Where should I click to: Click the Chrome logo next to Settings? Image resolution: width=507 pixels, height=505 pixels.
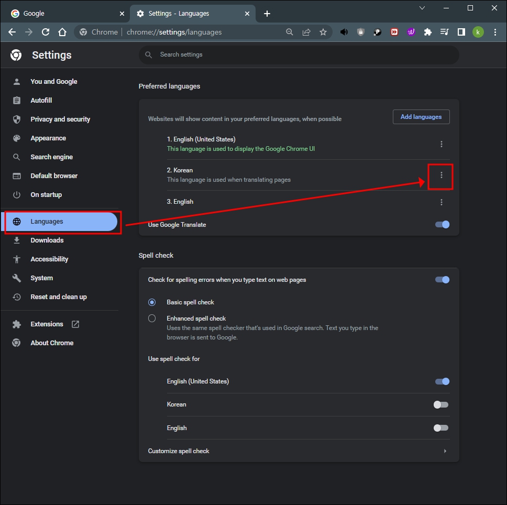pos(16,55)
